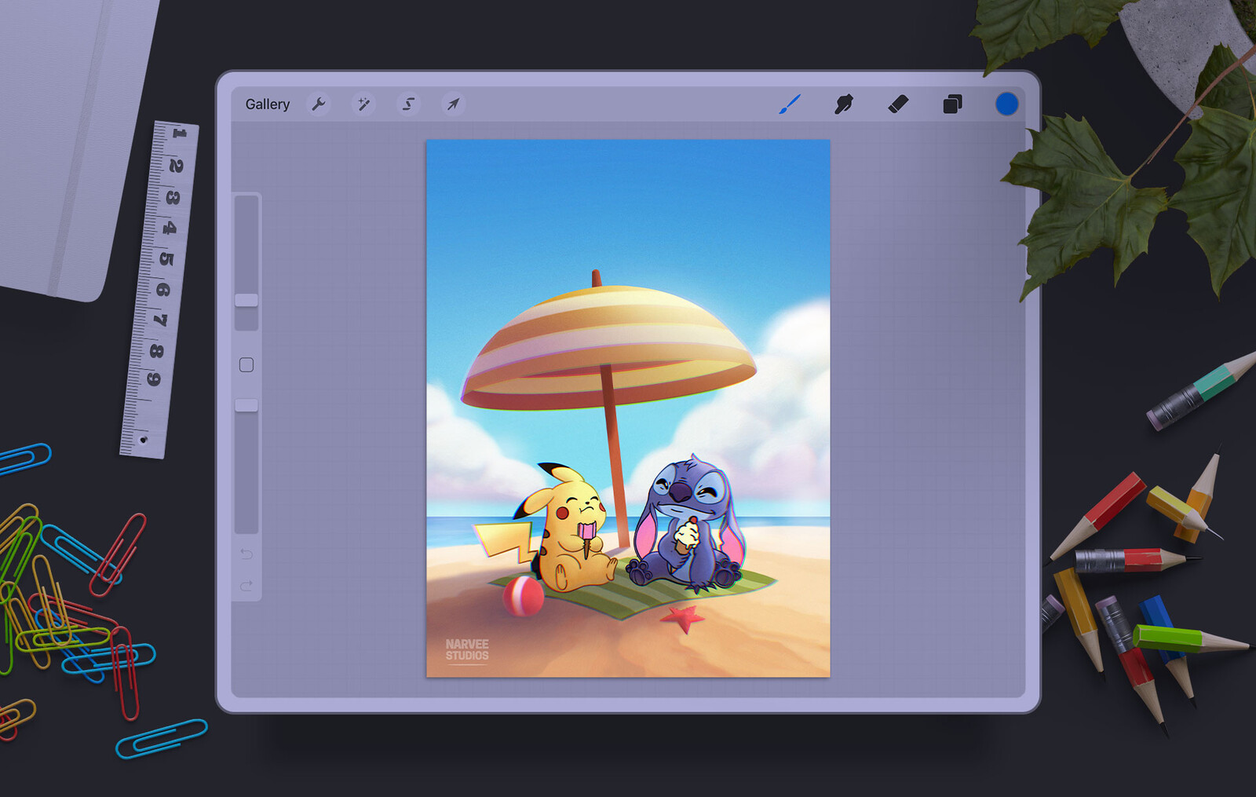Select the Smudge tool

[844, 104]
